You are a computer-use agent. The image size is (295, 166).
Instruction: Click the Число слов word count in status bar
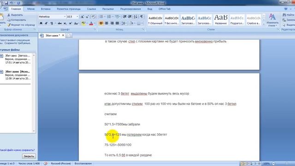click(29, 164)
